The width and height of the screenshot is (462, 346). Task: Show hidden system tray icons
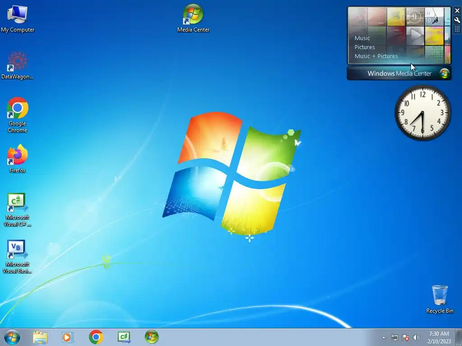(x=383, y=337)
